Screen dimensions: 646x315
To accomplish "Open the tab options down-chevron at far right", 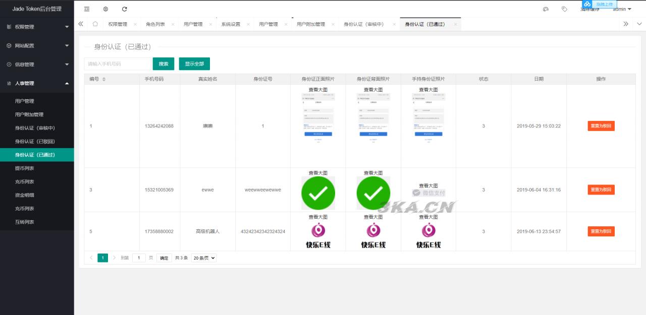I will (x=639, y=24).
